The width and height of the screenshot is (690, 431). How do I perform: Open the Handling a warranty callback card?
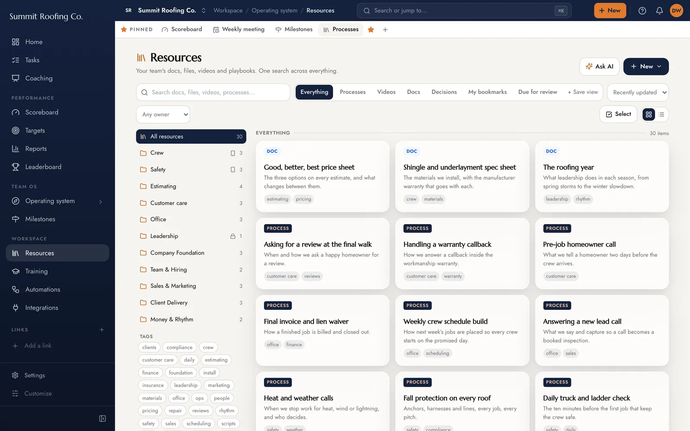[x=462, y=253]
